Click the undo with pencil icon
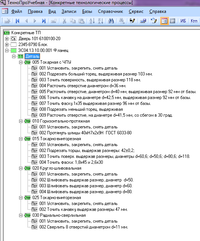Image resolution: width=200 pixels, height=241 pixels. [154, 21]
